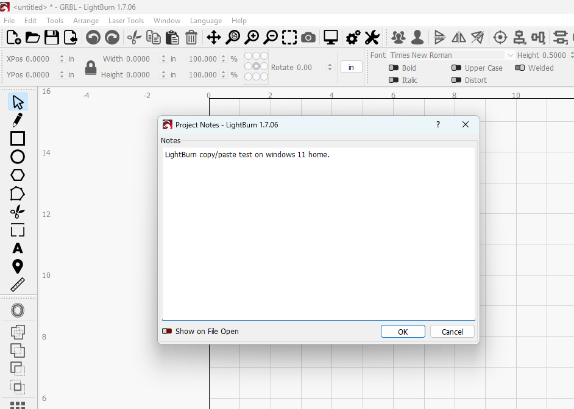
Task: Open the Window menu
Action: (167, 21)
